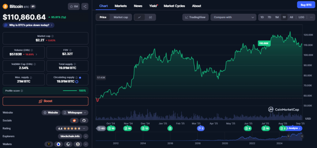The width and height of the screenshot is (317, 148).
Task: Click the Vol/Mkt Cap (24h) info icon
Action: click(35, 64)
